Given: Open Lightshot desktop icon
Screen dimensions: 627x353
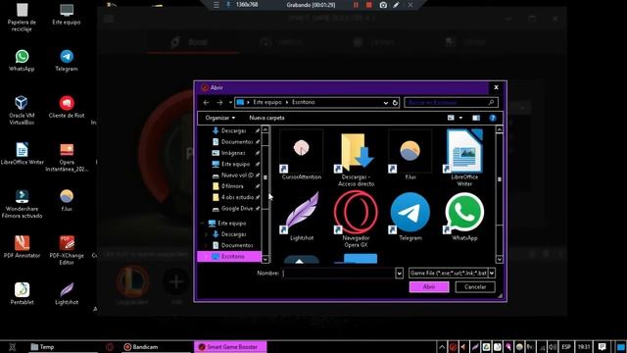Looking at the screenshot, I should tap(67, 294).
